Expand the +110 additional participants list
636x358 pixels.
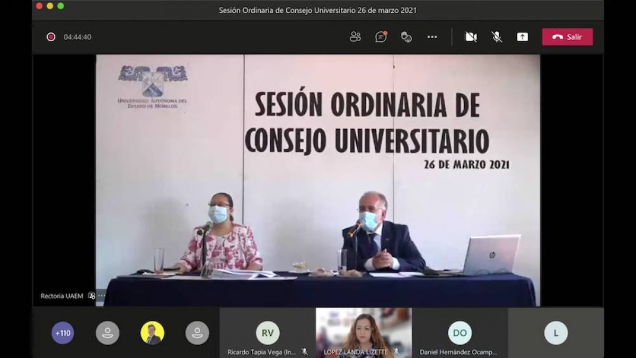pyautogui.click(x=63, y=333)
